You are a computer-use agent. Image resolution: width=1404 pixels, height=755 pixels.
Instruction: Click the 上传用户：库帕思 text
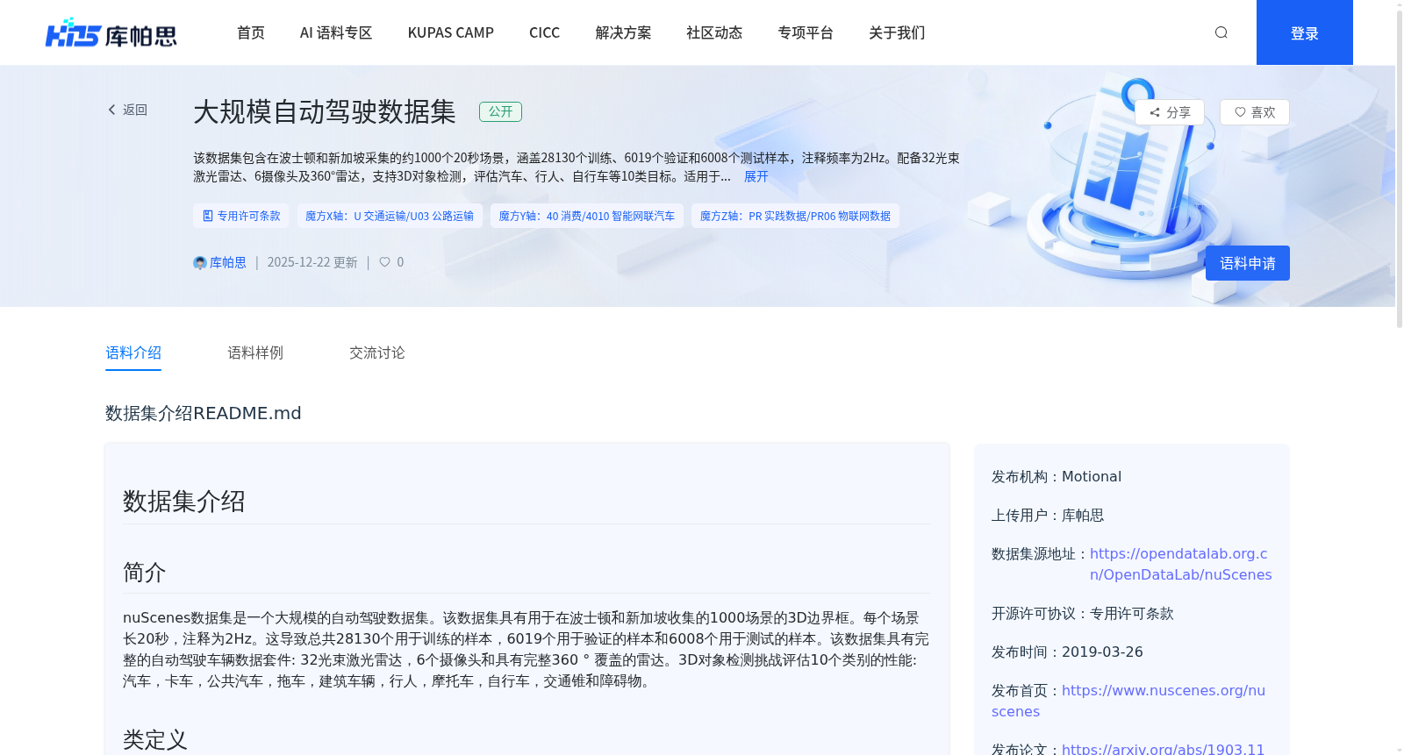[x=1048, y=515]
